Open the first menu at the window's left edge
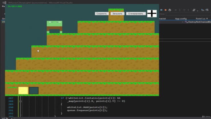The height and width of the screenshot is (119, 211). coord(3,6)
